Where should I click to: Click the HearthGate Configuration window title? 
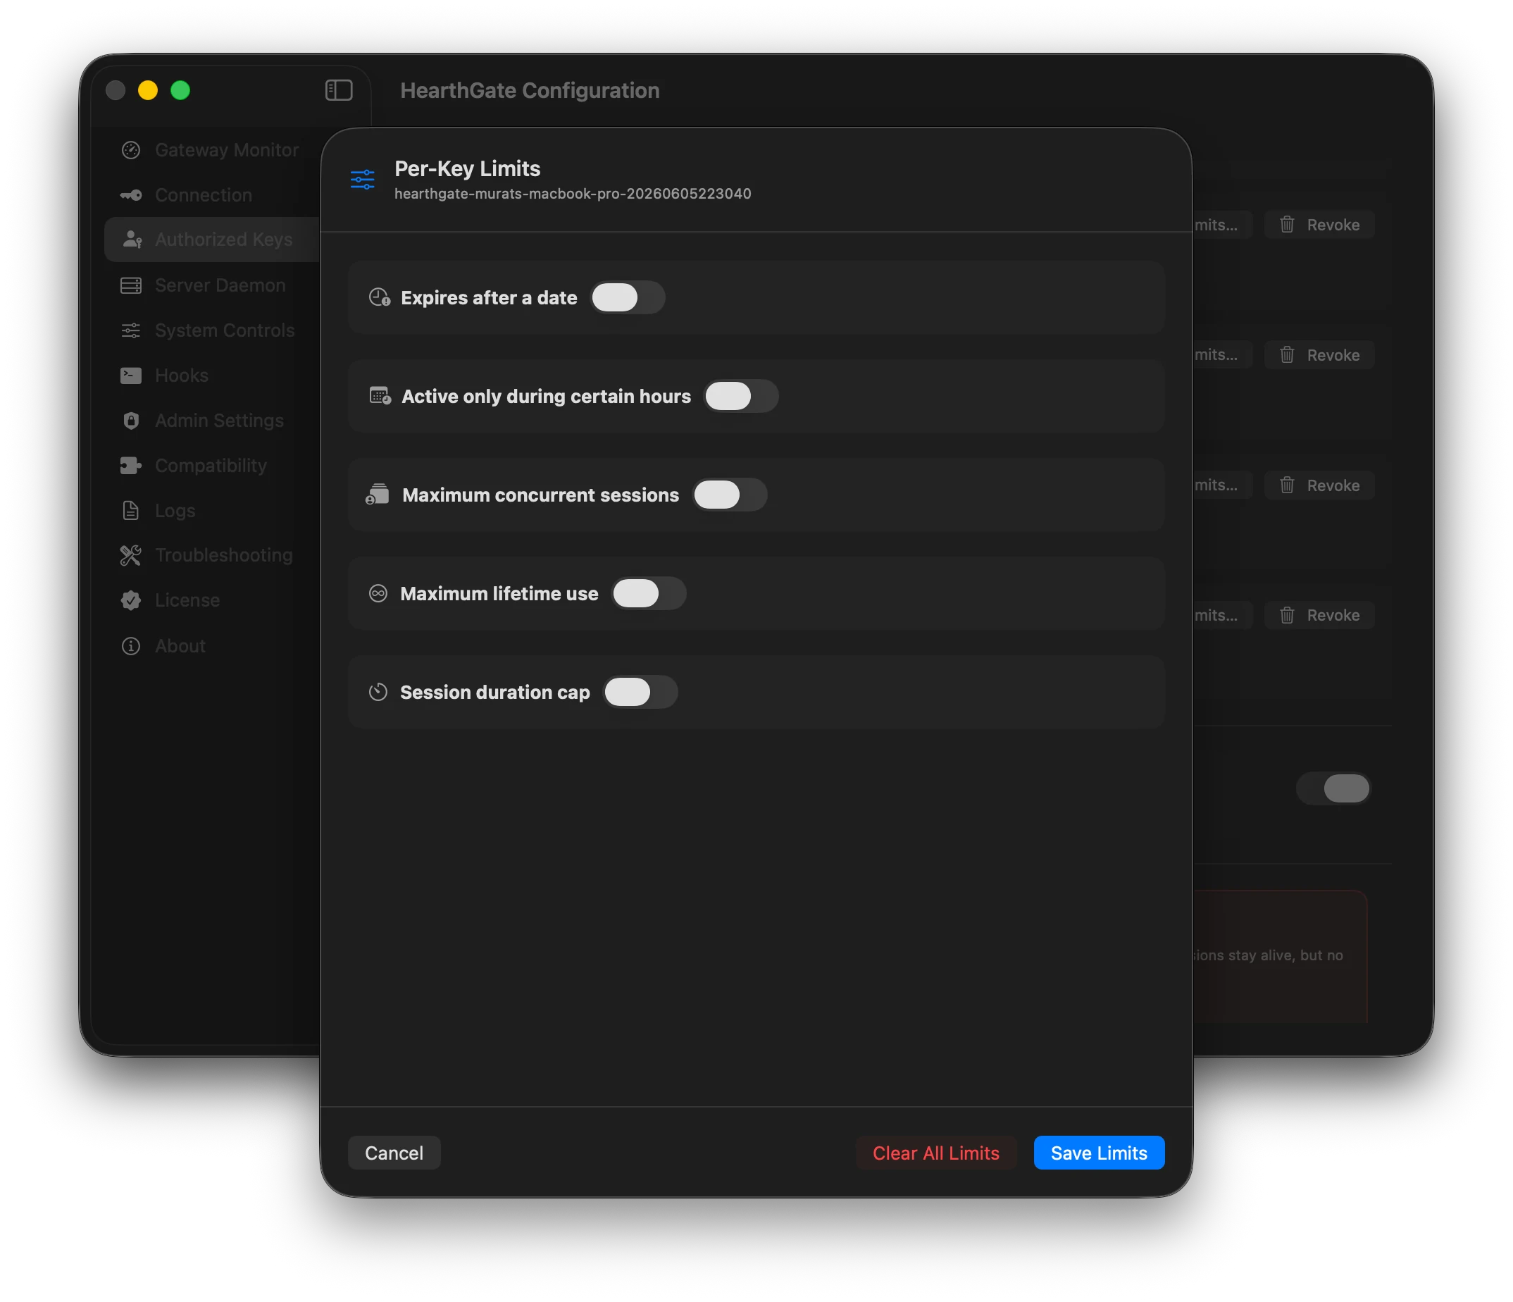pos(530,91)
